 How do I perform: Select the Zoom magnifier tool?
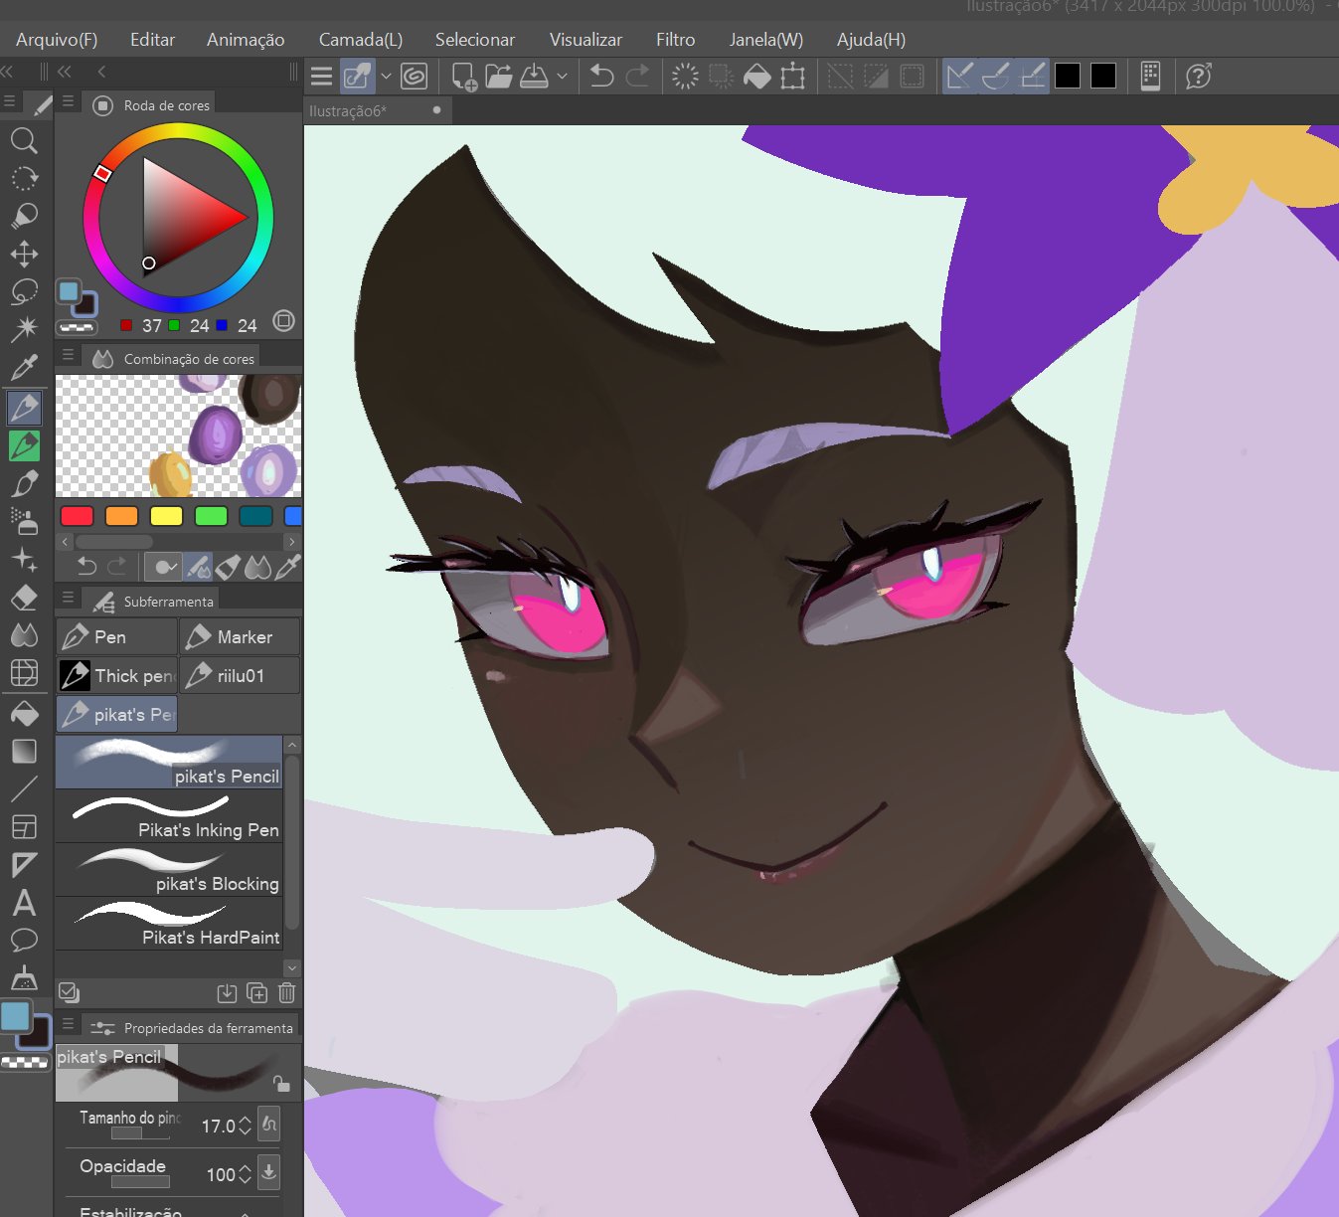click(x=24, y=140)
